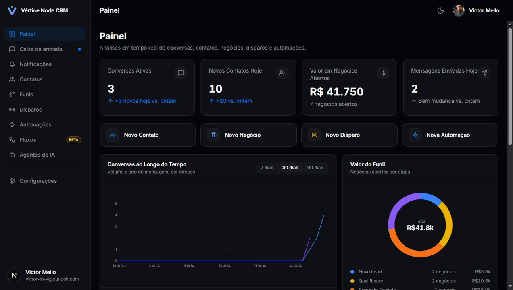Open Contatos people icon in sidebar
Viewport: 513px width, 290px height.
coord(12,79)
